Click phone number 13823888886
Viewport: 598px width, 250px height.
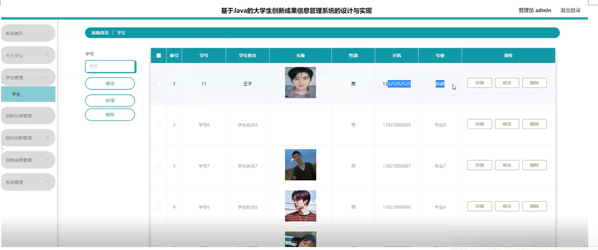(396, 207)
